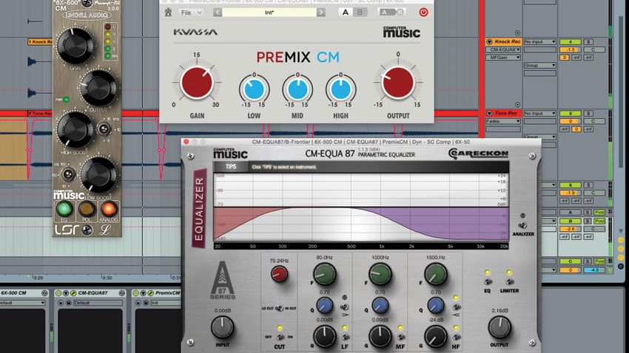629x353 pixels.
Task: Toggle the MF band enable switch
Action: pyautogui.click(x=400, y=336)
